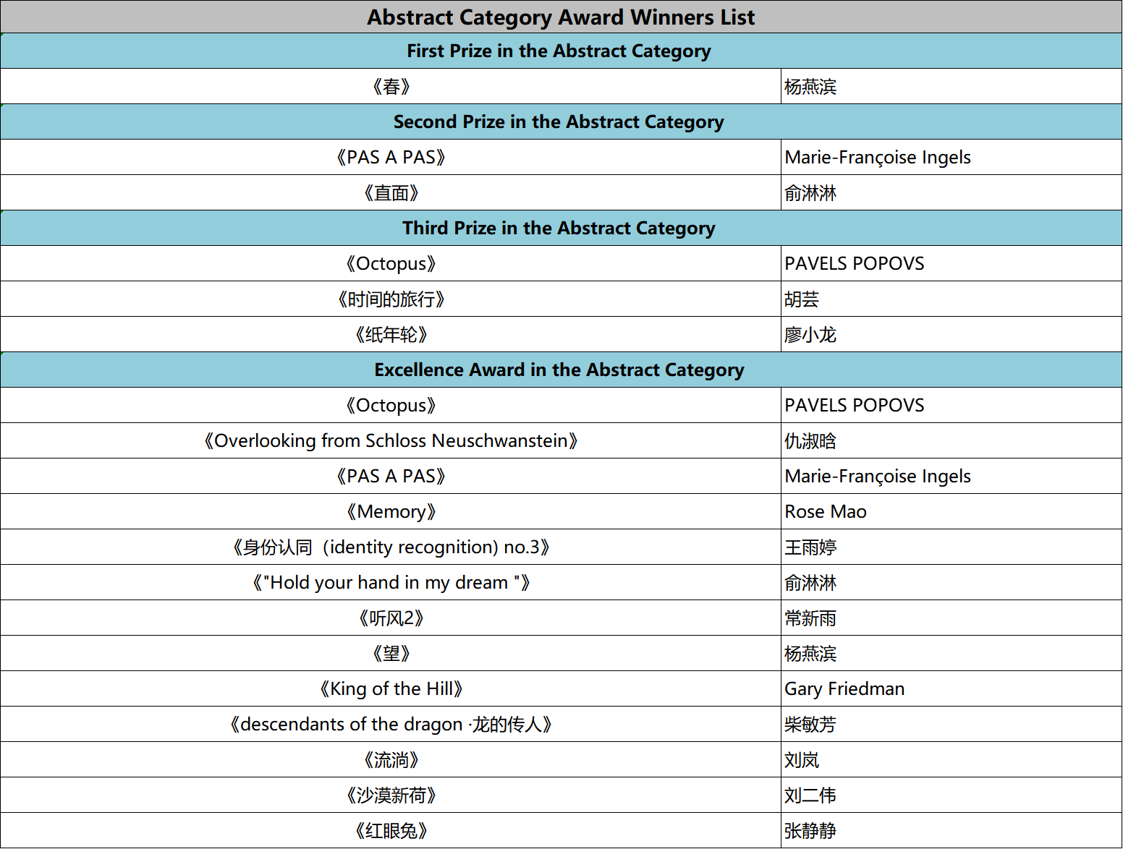This screenshot has height=849, width=1123.
Task: Select 《Octopus》 under Third Prize
Action: click(x=391, y=263)
